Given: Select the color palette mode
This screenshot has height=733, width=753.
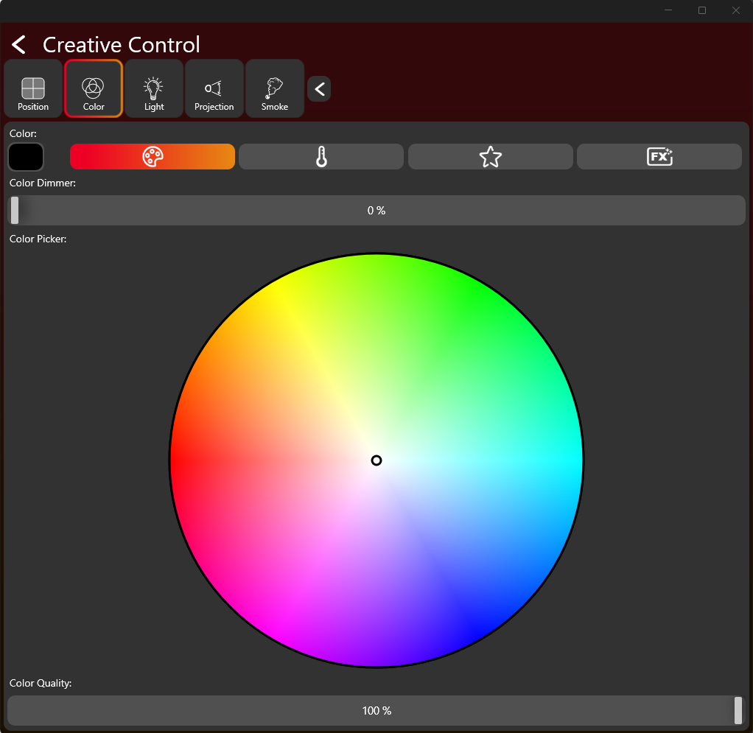Looking at the screenshot, I should point(153,157).
